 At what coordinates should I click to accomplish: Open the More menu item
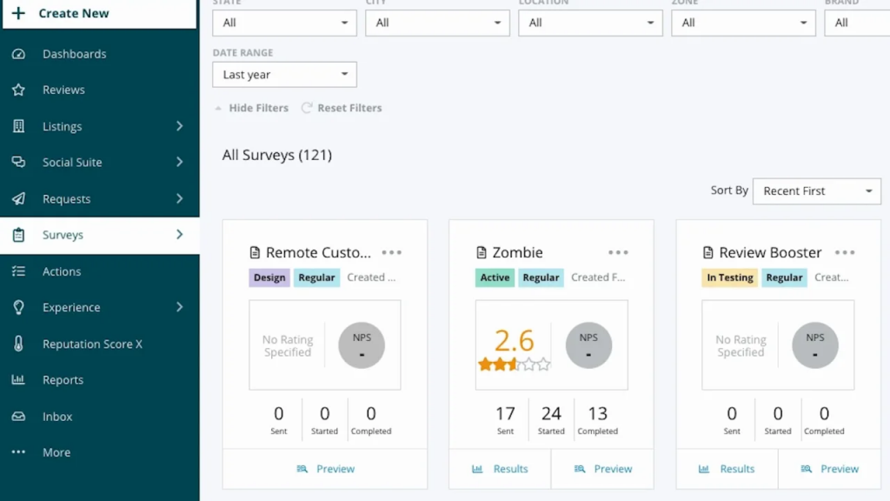tap(56, 452)
